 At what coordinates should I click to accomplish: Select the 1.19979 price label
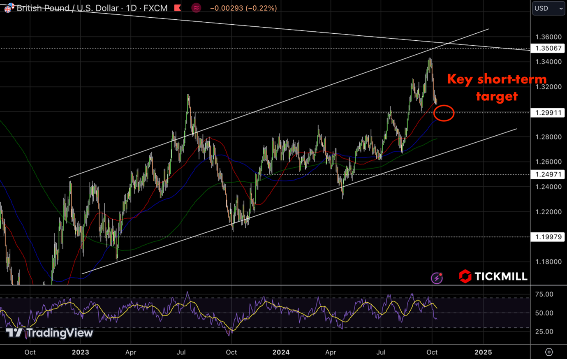(548, 237)
